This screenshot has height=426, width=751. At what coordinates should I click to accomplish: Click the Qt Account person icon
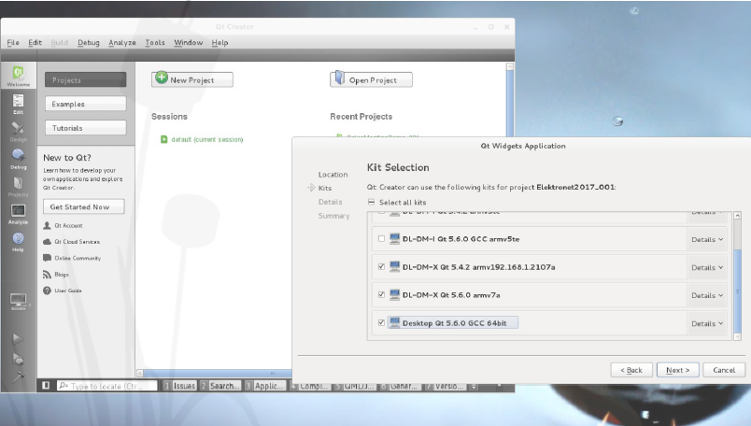click(47, 225)
